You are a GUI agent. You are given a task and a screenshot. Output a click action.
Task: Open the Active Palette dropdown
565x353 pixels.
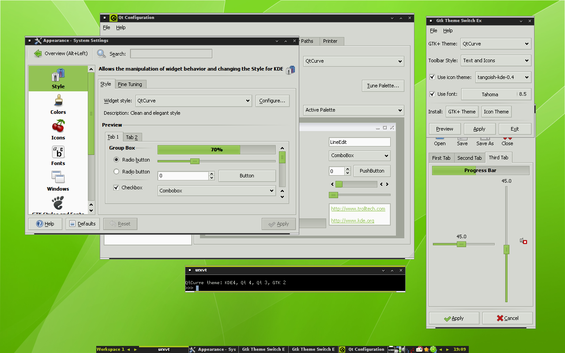pyautogui.click(x=354, y=110)
